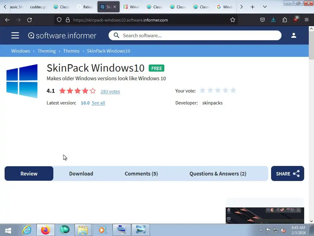Select the Questions & Answers (2) tab

point(218,174)
